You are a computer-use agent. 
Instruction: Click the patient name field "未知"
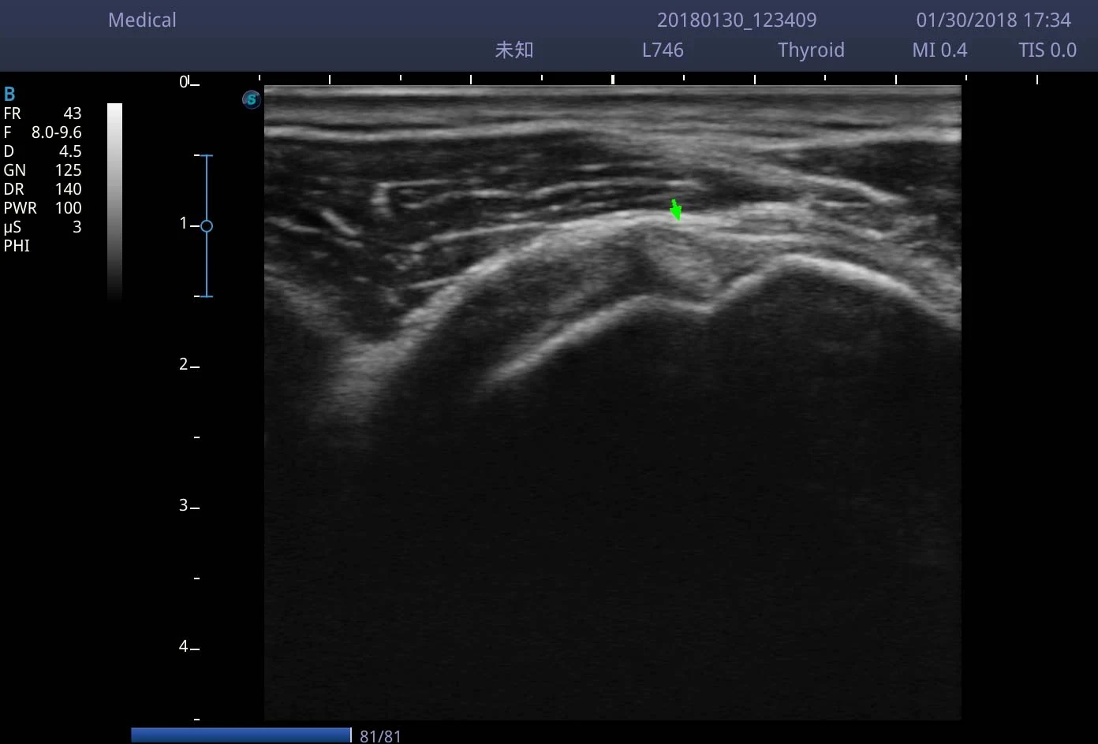pos(514,50)
